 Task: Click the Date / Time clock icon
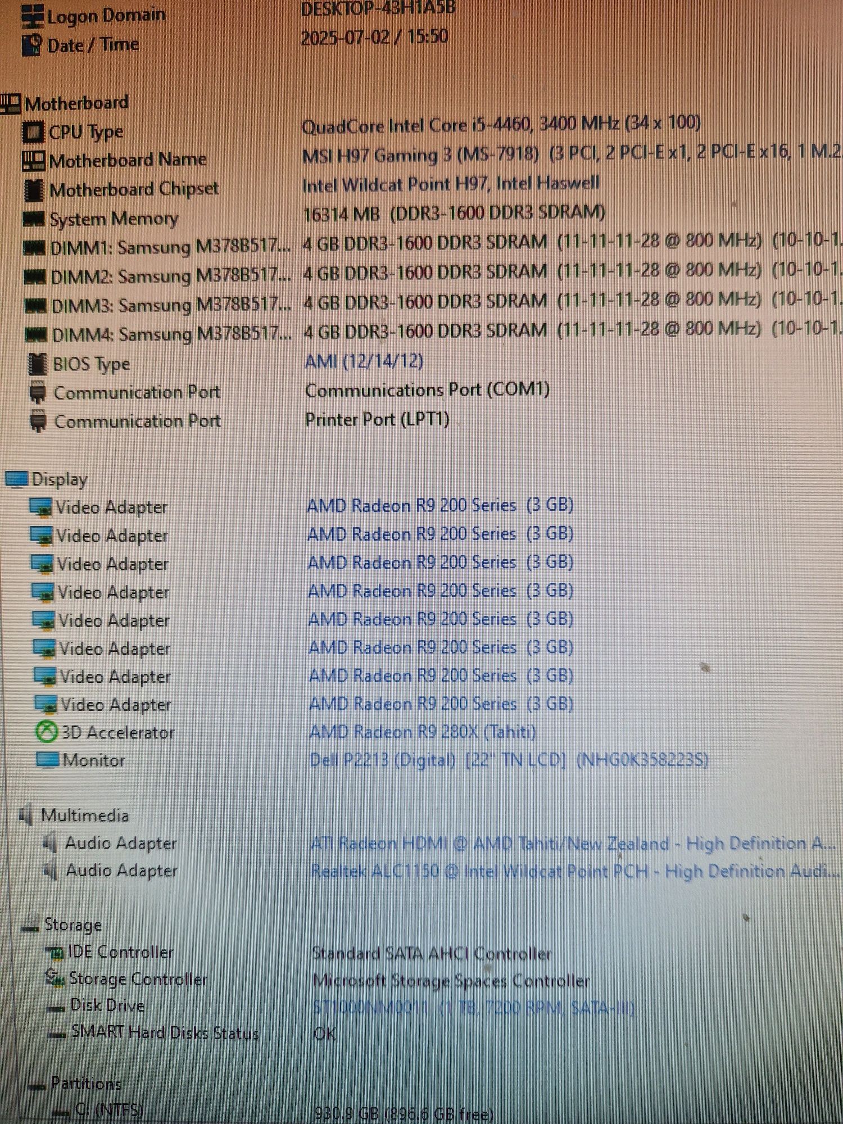(x=32, y=45)
